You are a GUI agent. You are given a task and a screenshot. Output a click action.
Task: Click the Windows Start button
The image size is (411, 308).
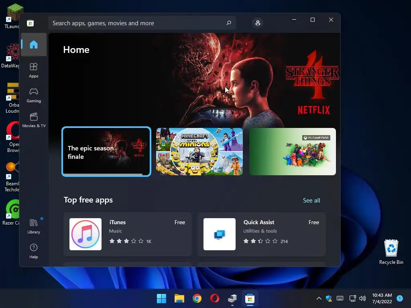(161, 298)
